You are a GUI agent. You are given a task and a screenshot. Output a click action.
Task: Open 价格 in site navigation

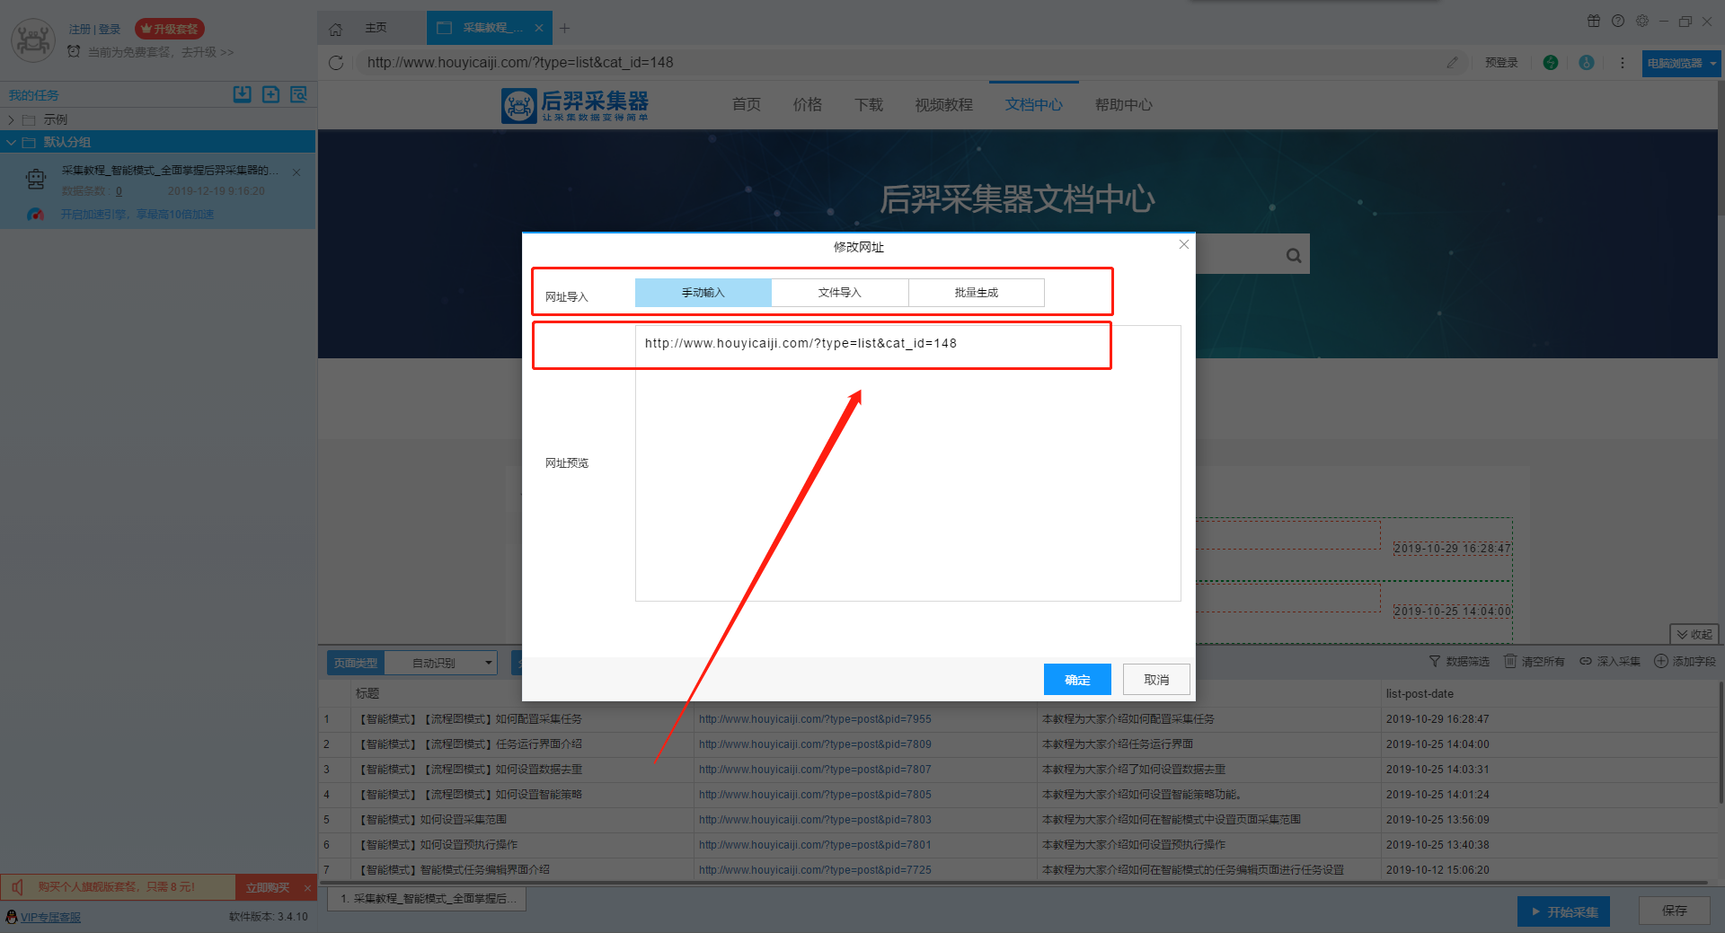pos(807,105)
